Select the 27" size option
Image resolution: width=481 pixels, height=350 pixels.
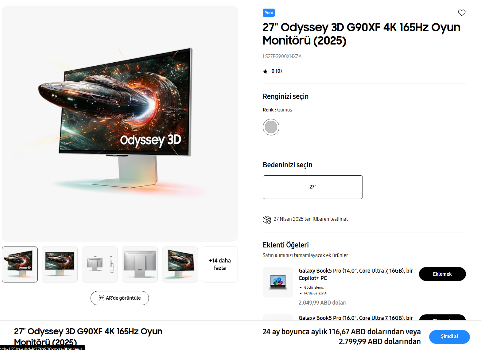click(x=313, y=187)
